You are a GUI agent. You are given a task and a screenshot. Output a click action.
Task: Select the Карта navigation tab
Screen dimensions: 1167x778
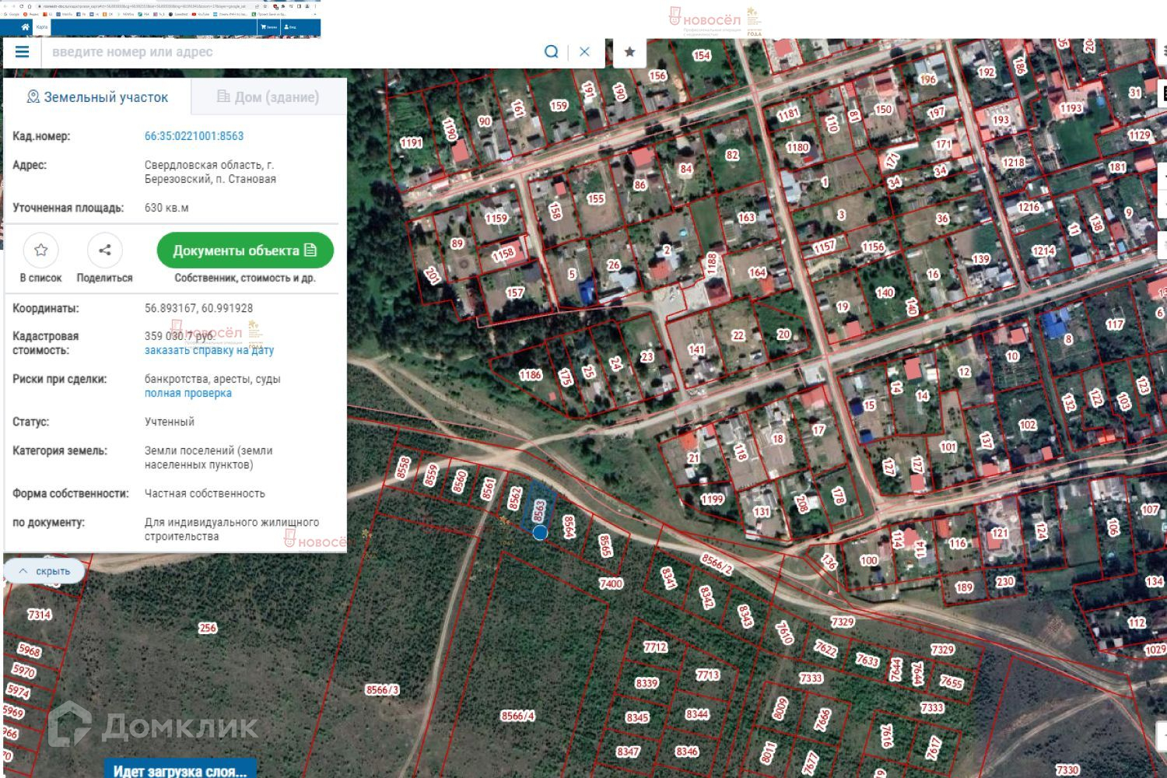click(x=42, y=27)
